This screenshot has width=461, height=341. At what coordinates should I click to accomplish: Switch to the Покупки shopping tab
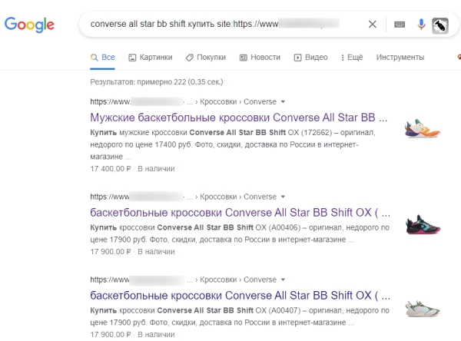tap(205, 57)
